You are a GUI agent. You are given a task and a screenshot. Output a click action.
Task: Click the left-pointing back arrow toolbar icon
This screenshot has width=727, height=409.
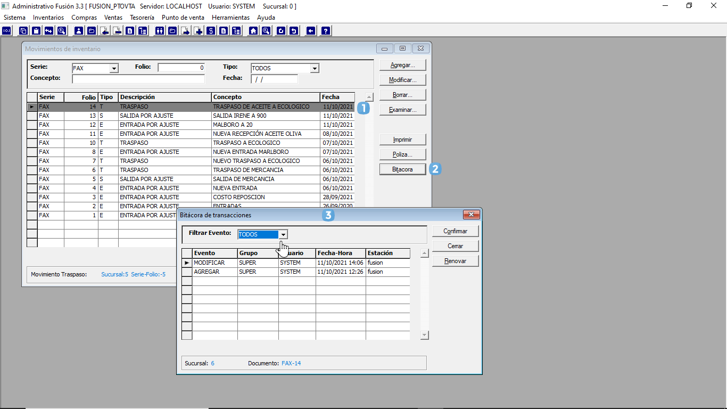[311, 31]
